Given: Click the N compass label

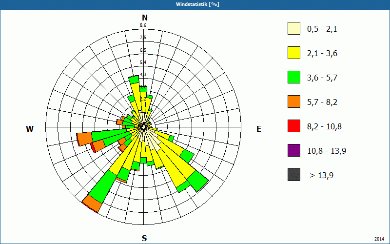Looking at the screenshot, I should point(145,18).
